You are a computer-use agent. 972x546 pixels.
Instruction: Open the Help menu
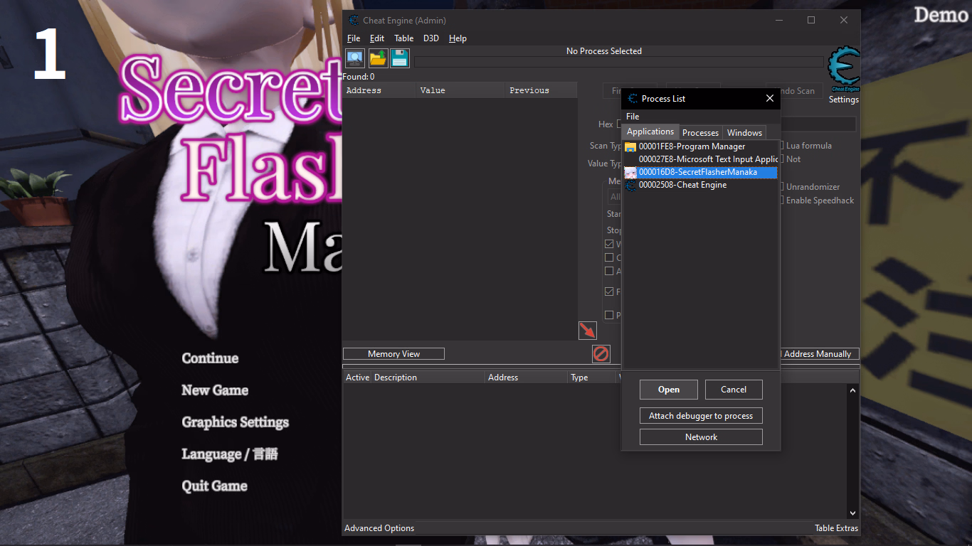point(458,38)
